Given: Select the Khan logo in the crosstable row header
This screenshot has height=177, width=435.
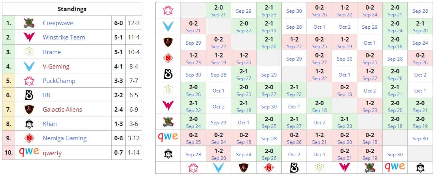Looking at the screenshot, I should tap(168, 154).
